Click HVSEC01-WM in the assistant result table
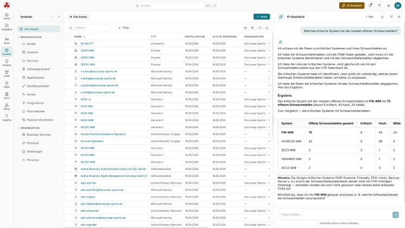This screenshot has width=405, height=228. tap(291, 141)
